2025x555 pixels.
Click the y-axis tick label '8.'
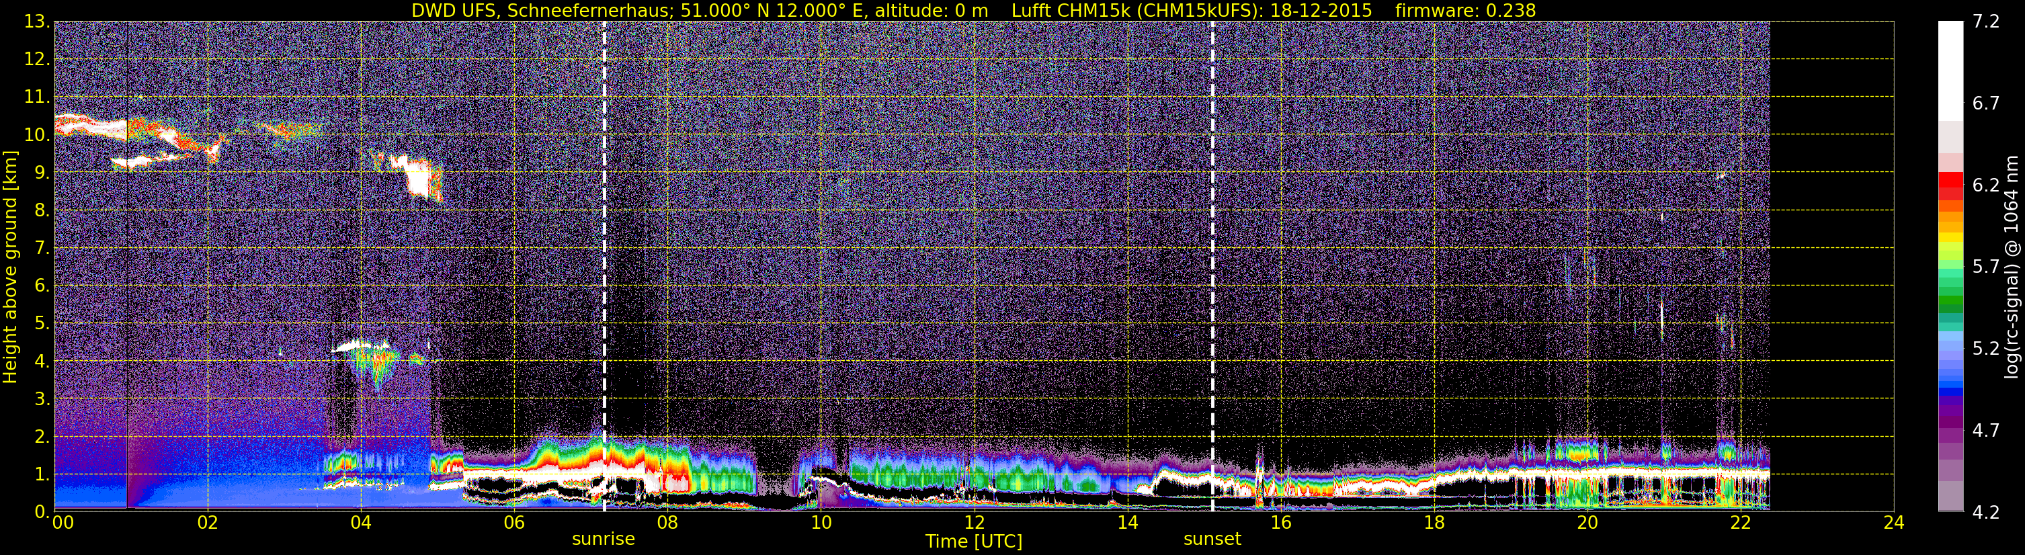tap(42, 211)
